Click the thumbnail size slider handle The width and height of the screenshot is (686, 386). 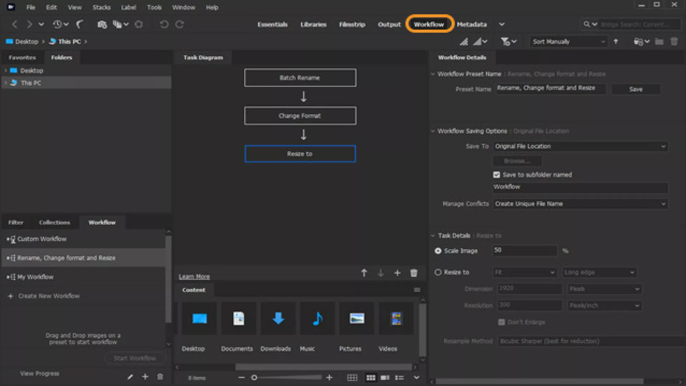coord(254,378)
